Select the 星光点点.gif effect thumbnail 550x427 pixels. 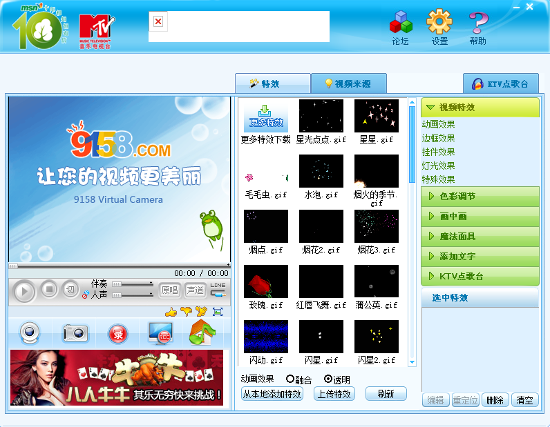(321, 116)
